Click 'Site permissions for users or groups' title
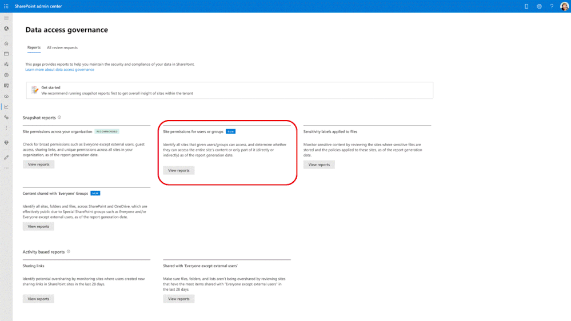 [193, 132]
